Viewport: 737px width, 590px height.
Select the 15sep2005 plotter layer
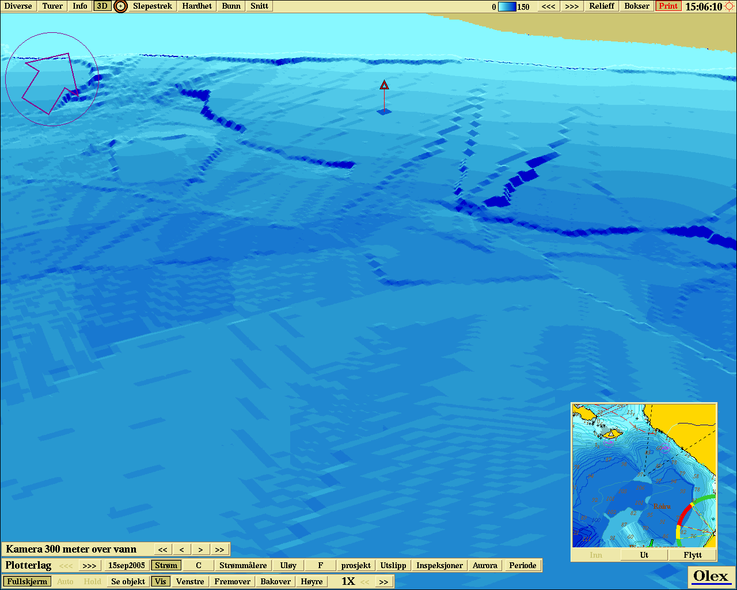[x=127, y=565]
